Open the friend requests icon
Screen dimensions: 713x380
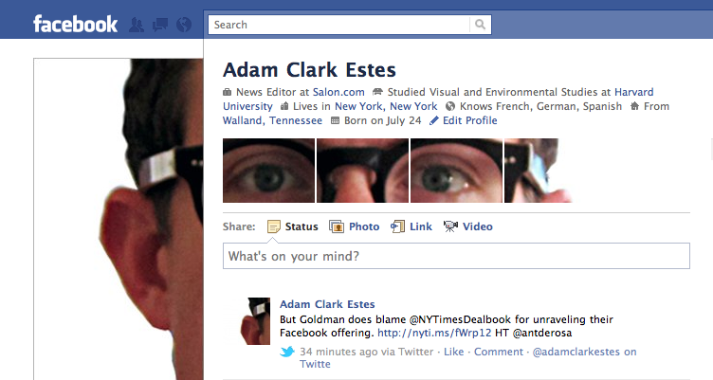[x=137, y=25]
